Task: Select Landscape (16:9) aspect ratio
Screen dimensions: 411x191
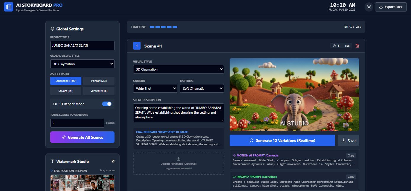Action: tap(66, 81)
